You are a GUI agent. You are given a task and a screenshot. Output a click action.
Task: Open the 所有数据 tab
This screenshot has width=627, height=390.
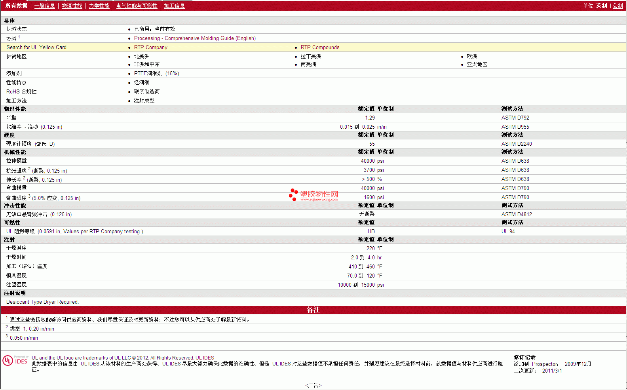coord(16,6)
